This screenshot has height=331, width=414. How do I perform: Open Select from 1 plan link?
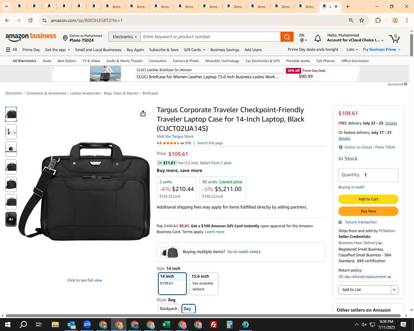coord(215,163)
